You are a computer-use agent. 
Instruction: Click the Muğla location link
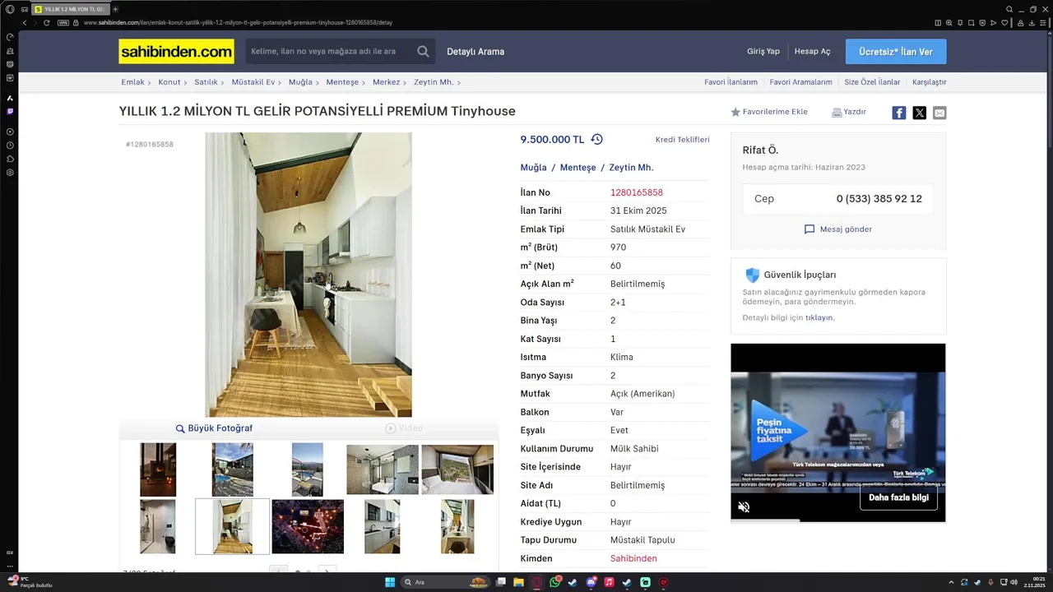(x=533, y=168)
